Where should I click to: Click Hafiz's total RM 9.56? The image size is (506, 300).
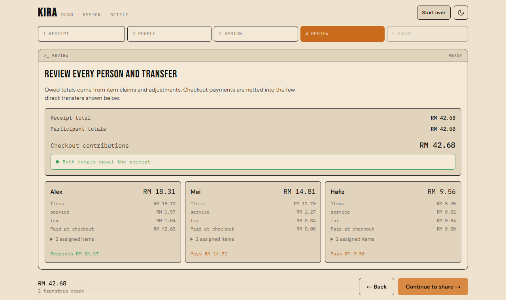coord(442,191)
